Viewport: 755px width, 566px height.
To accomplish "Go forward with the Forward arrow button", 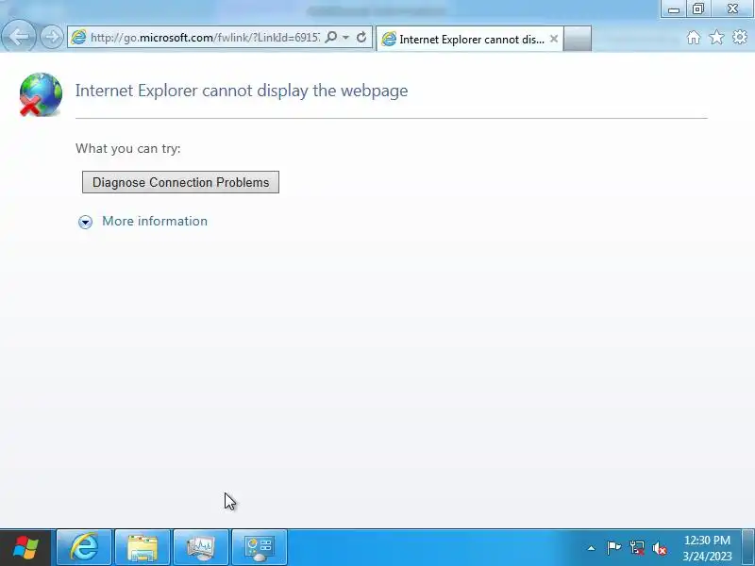I will [x=52, y=37].
